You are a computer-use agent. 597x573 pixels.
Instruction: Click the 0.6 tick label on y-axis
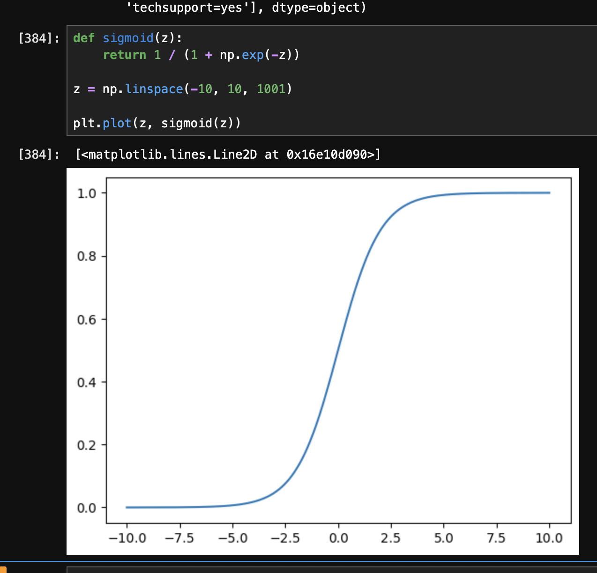click(87, 320)
